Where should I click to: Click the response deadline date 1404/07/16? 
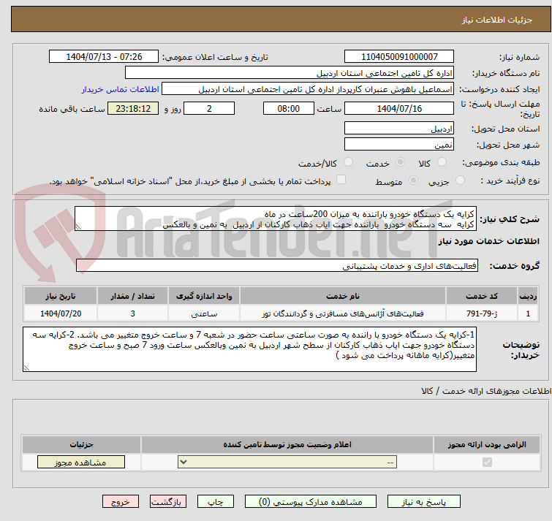point(399,108)
